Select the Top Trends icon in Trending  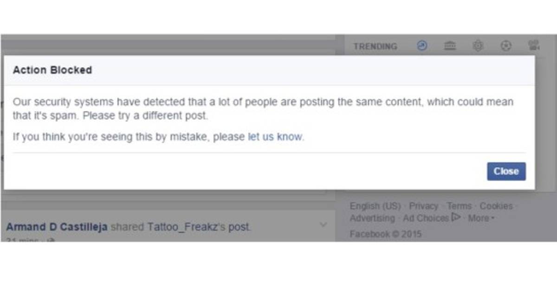[422, 46]
